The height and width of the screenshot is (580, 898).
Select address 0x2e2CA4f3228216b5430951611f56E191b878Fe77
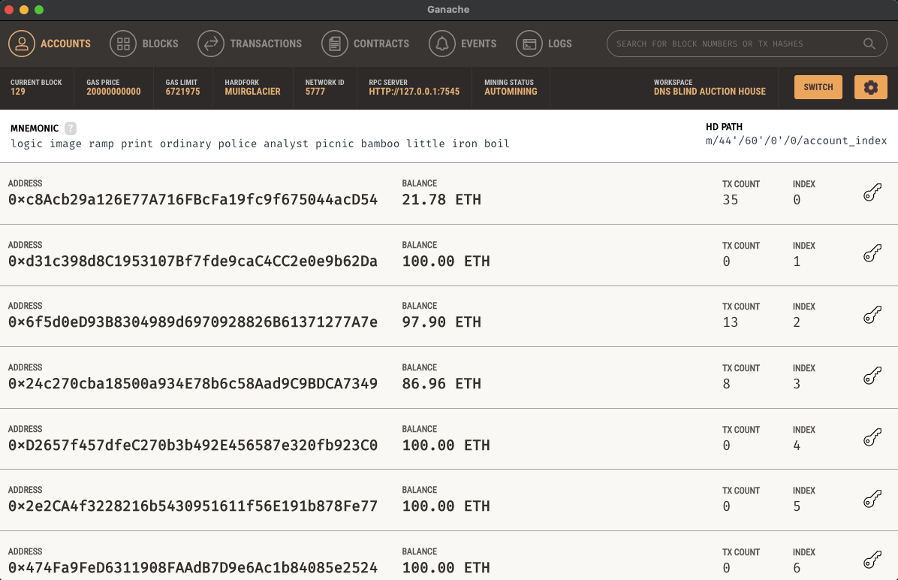193,506
